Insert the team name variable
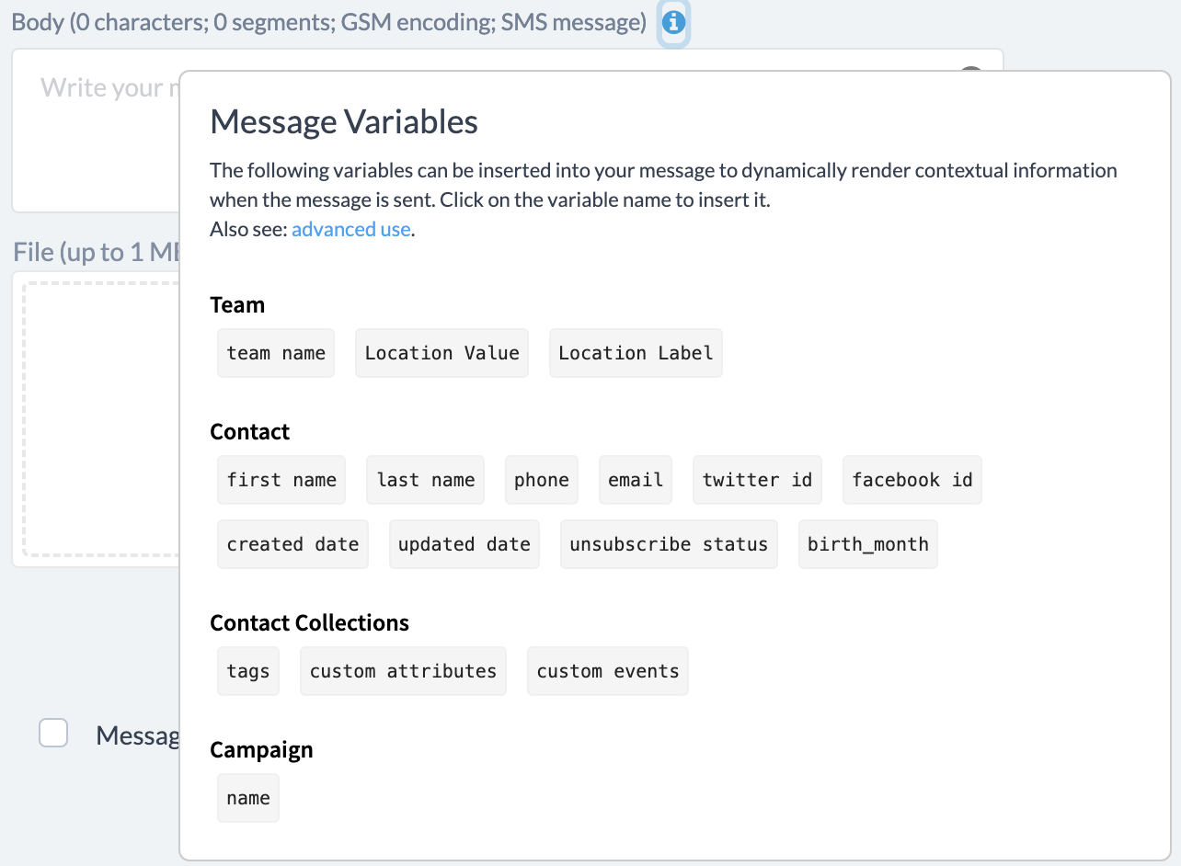This screenshot has width=1181, height=866. tap(276, 353)
